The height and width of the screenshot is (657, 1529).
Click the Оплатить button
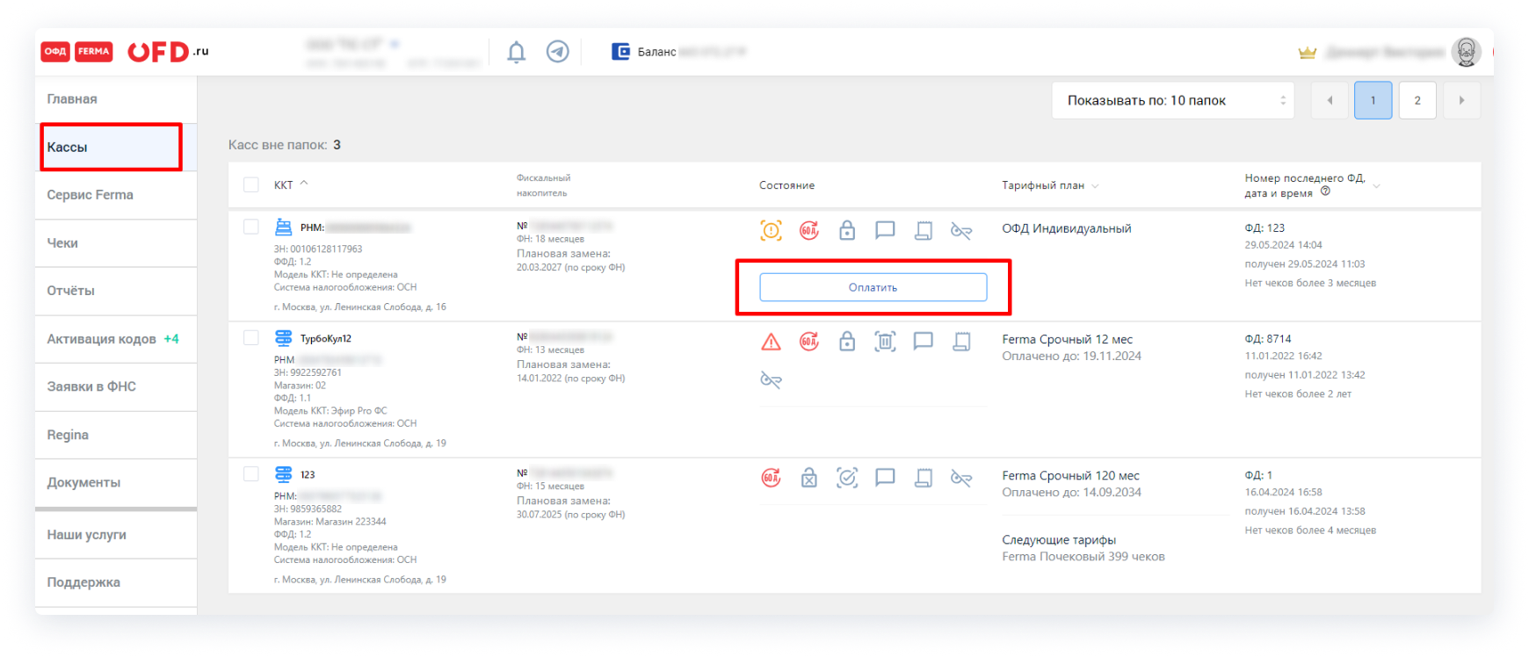click(873, 287)
